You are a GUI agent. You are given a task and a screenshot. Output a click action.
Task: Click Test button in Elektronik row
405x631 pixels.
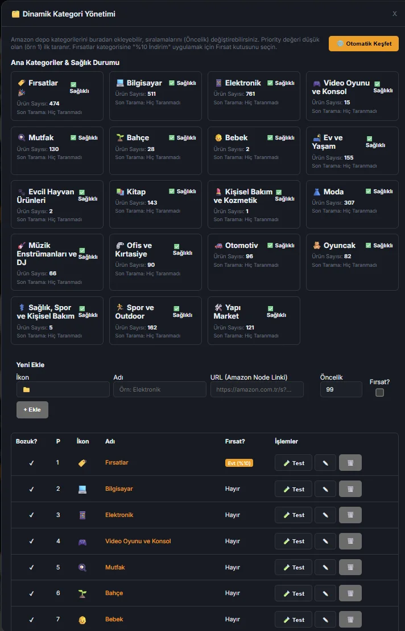point(294,515)
